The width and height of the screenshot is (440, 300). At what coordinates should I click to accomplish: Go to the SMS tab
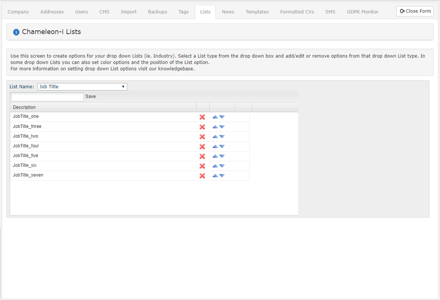click(x=330, y=12)
